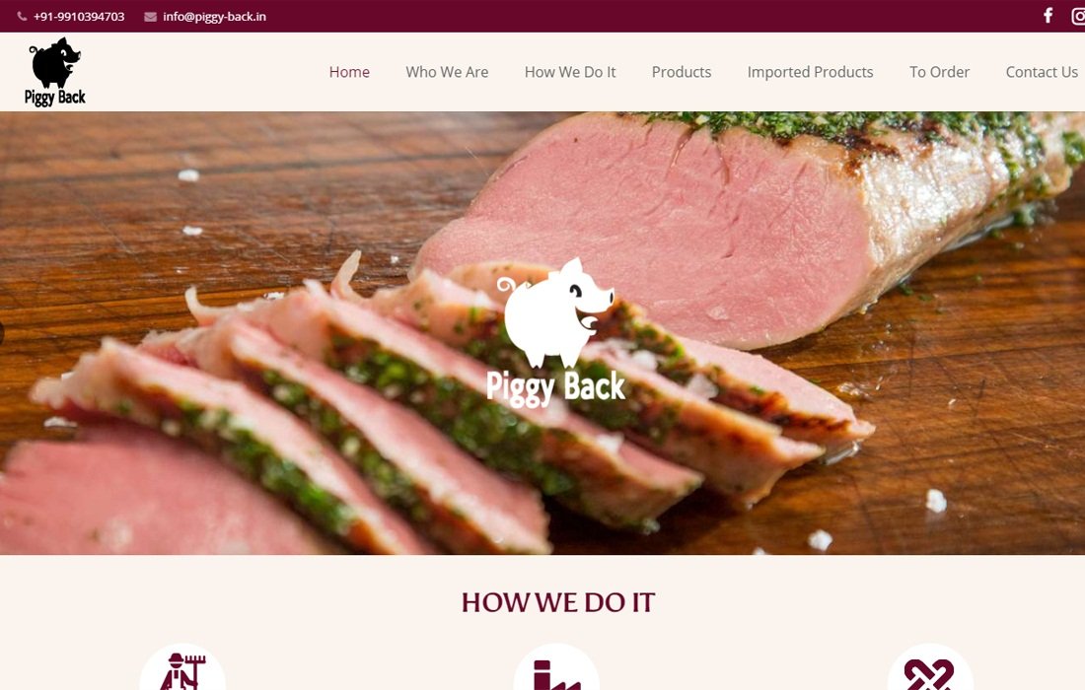
Task: Click the black Piggy Back pig logo
Action: [55, 72]
